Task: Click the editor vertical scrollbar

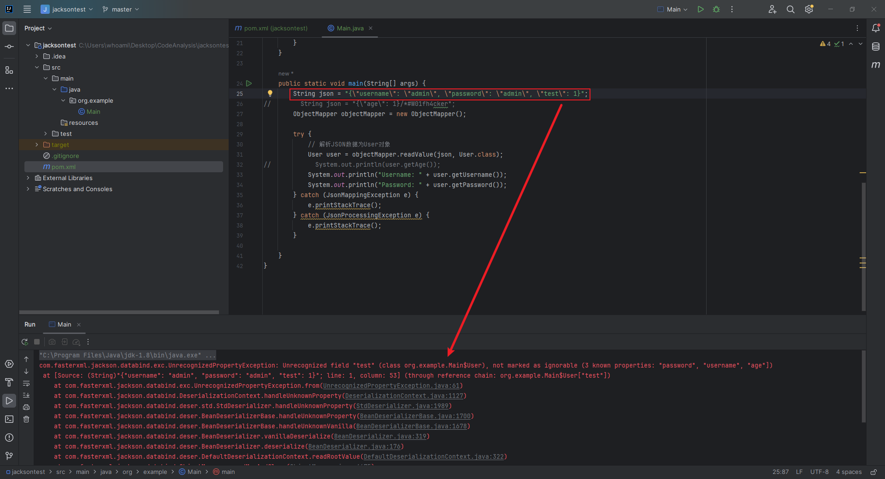Action: 863,246
